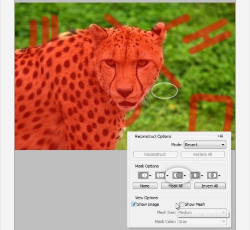
Task: Open the arrow beside the first mask icon
Action: pyautogui.click(x=150, y=176)
